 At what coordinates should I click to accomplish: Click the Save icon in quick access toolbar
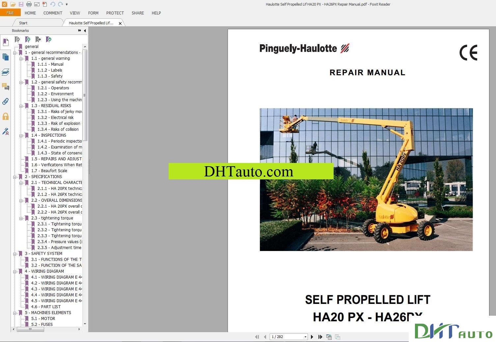click(x=21, y=4)
